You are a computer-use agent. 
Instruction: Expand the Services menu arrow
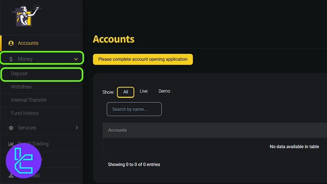tap(77, 128)
